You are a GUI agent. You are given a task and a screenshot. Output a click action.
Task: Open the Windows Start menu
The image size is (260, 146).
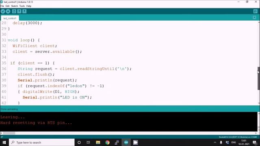4,142
